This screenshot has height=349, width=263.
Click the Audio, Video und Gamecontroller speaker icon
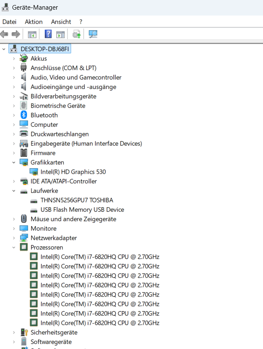pyautogui.click(x=23, y=77)
